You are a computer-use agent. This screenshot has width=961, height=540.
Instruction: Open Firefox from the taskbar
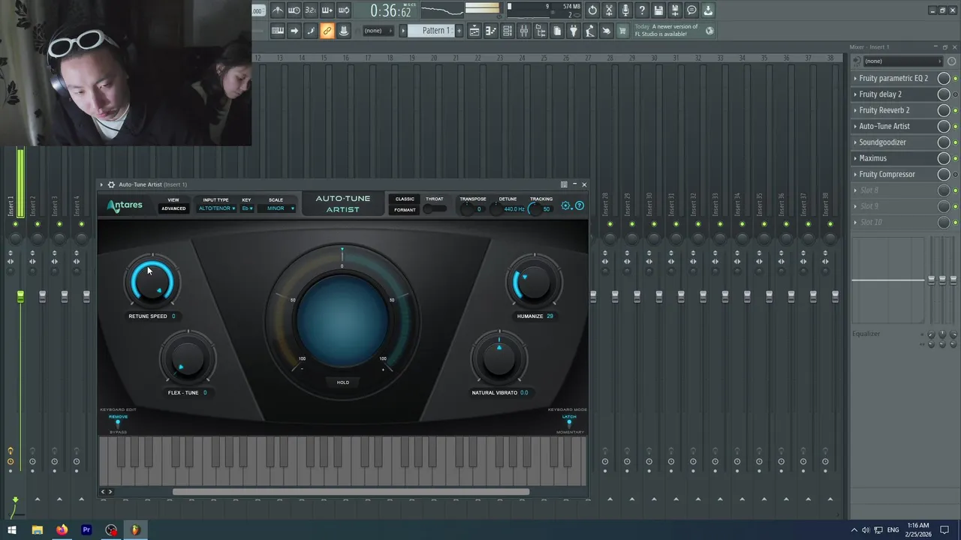click(x=62, y=529)
